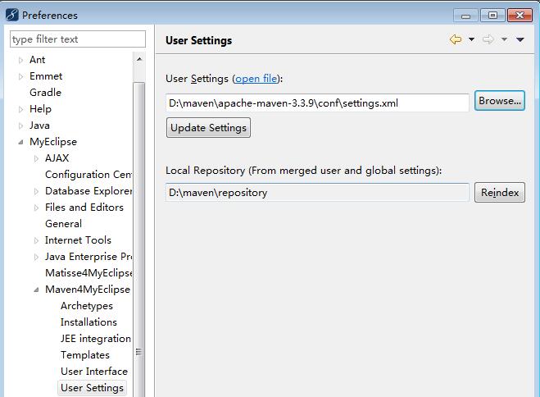Select Gradle in the preferences tree
The height and width of the screenshot is (397, 540).
click(x=45, y=93)
